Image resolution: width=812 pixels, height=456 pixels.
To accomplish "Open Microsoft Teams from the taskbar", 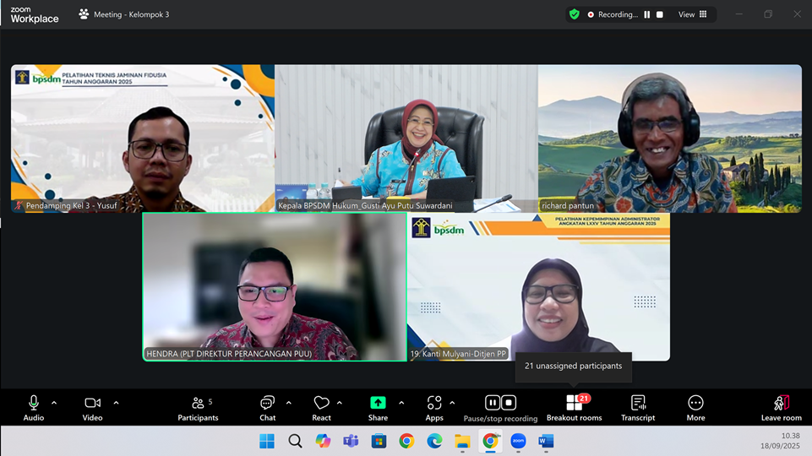I will [351, 441].
